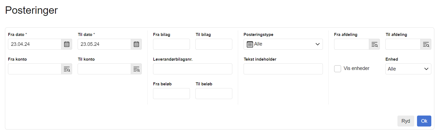436x132 pixels.
Task: Click the Til konto lookup icon
Action: 136,69
